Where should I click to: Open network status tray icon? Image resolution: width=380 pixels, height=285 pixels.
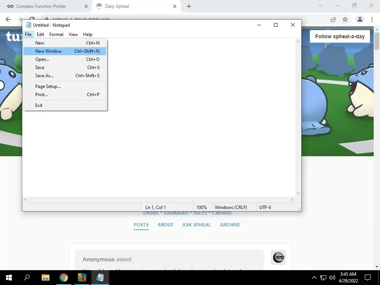coord(323,278)
